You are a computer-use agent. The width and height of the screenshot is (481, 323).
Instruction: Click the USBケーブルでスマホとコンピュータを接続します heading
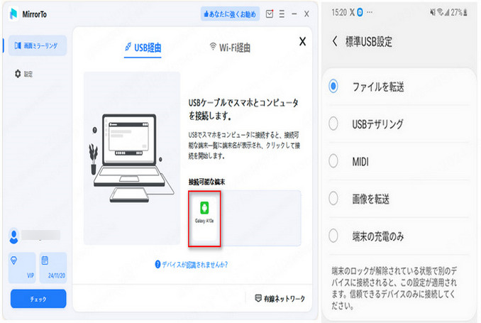(243, 109)
